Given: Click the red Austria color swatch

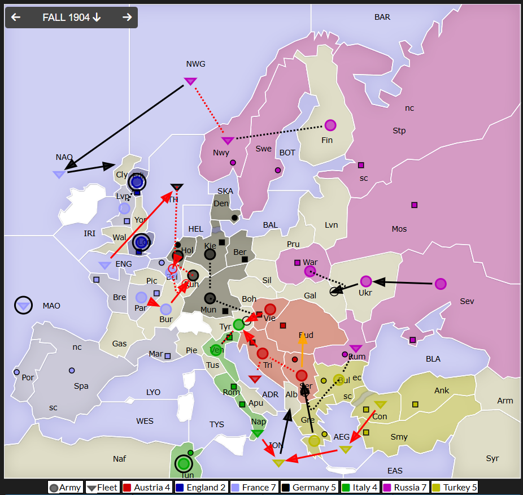Looking at the screenshot, I should coord(127,488).
